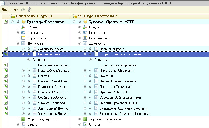Click the lock icon beside ЗаявкаНаКредит in main configuration
Viewport: 209px width, 128px height.
tap(29, 49)
